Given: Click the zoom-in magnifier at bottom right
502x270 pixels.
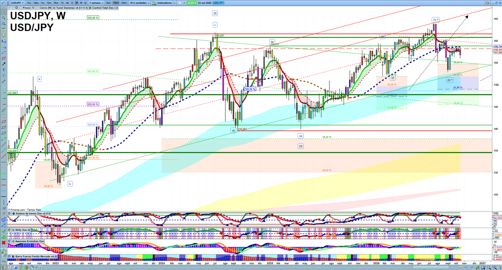Looking at the screenshot, I should click(x=495, y=267).
